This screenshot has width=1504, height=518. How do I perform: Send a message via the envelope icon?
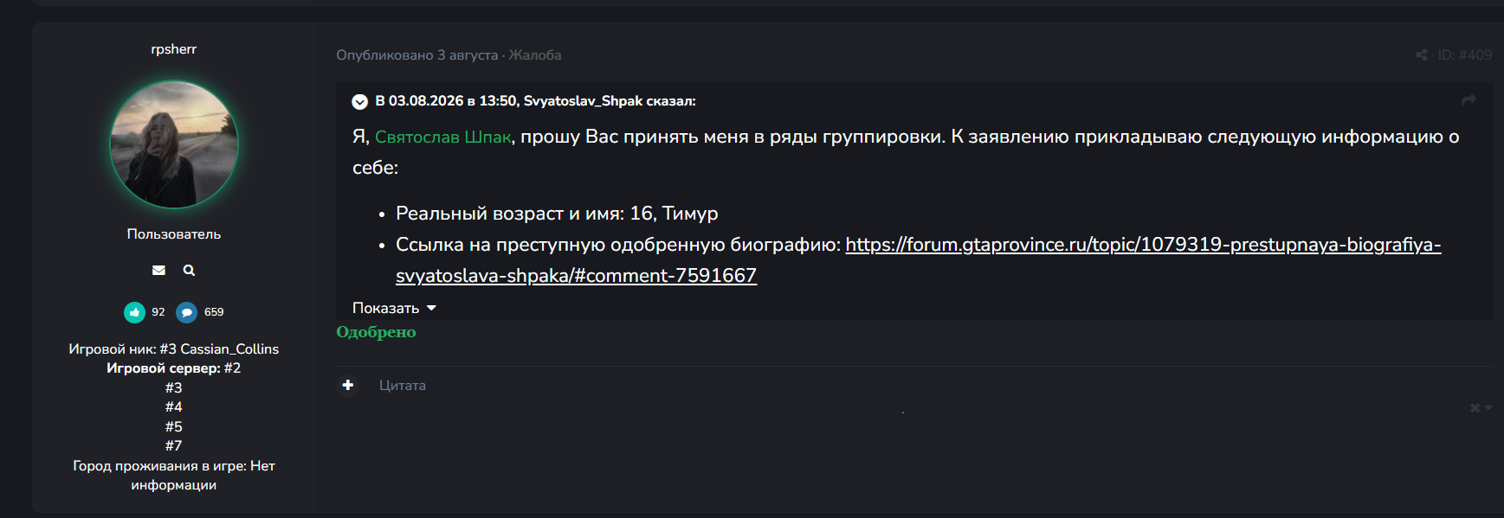pyautogui.click(x=158, y=271)
